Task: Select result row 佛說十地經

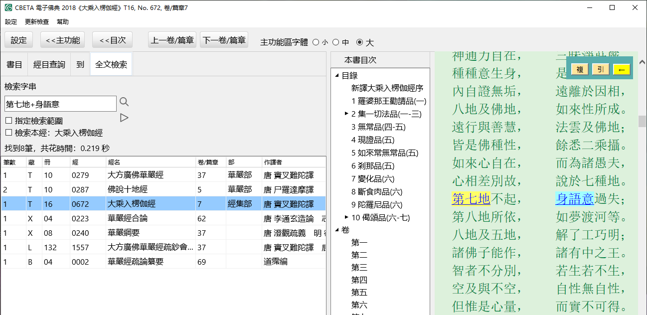Action: [163, 189]
